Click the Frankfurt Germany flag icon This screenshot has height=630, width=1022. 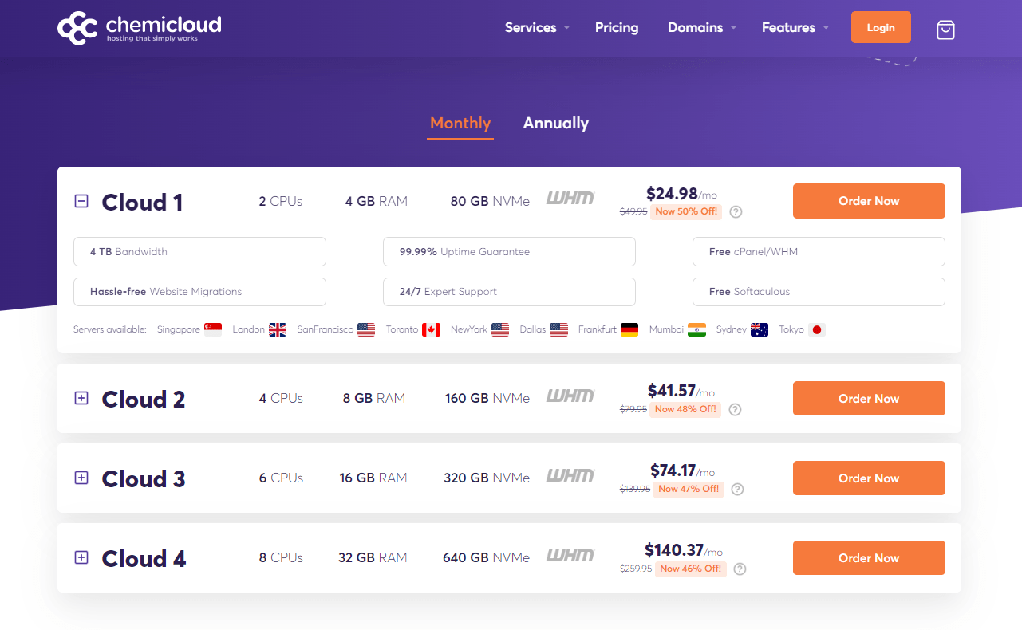[x=629, y=329]
